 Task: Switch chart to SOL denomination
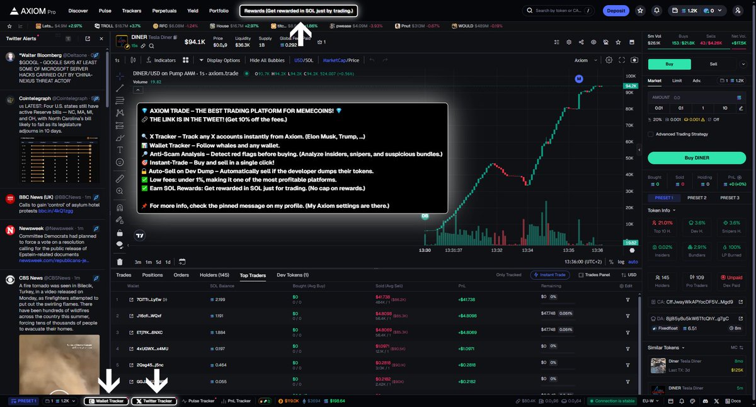[309, 60]
